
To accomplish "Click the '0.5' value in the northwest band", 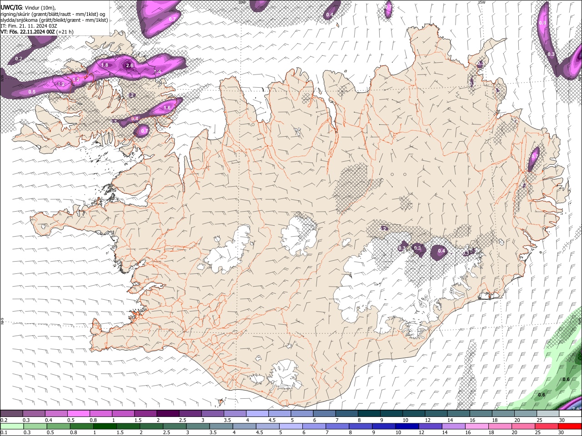I will [x=32, y=92].
